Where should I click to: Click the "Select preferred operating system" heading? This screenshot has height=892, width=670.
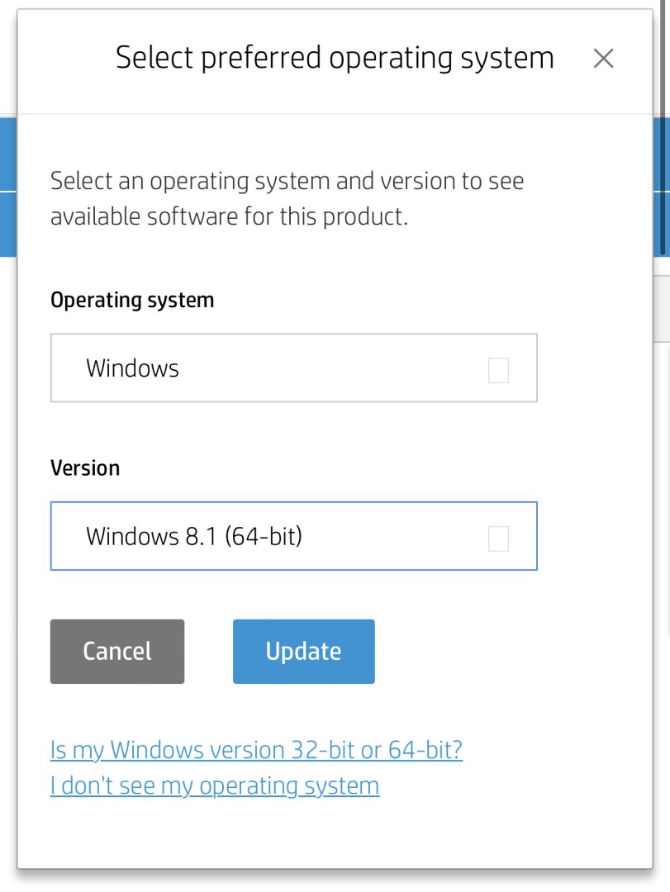click(x=335, y=59)
